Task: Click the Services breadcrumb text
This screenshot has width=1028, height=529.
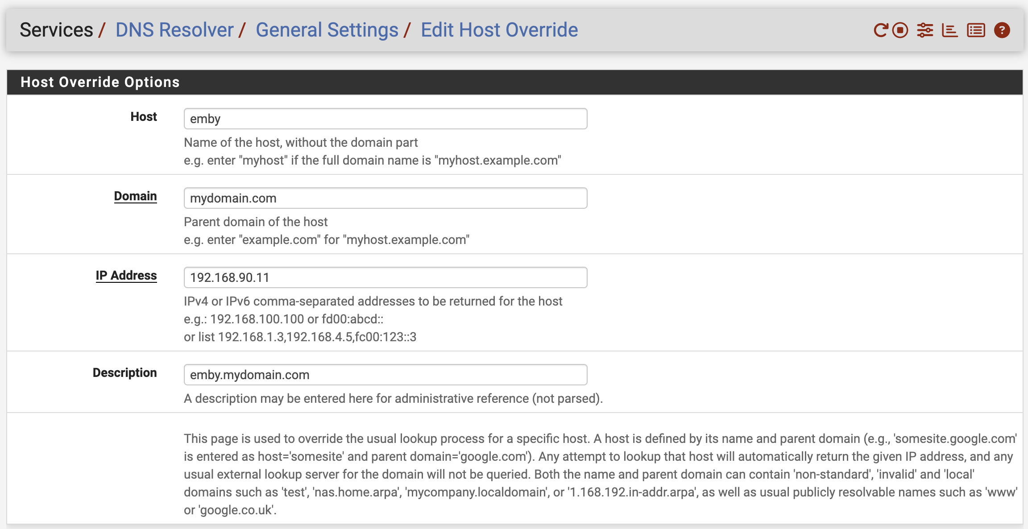Action: click(56, 30)
